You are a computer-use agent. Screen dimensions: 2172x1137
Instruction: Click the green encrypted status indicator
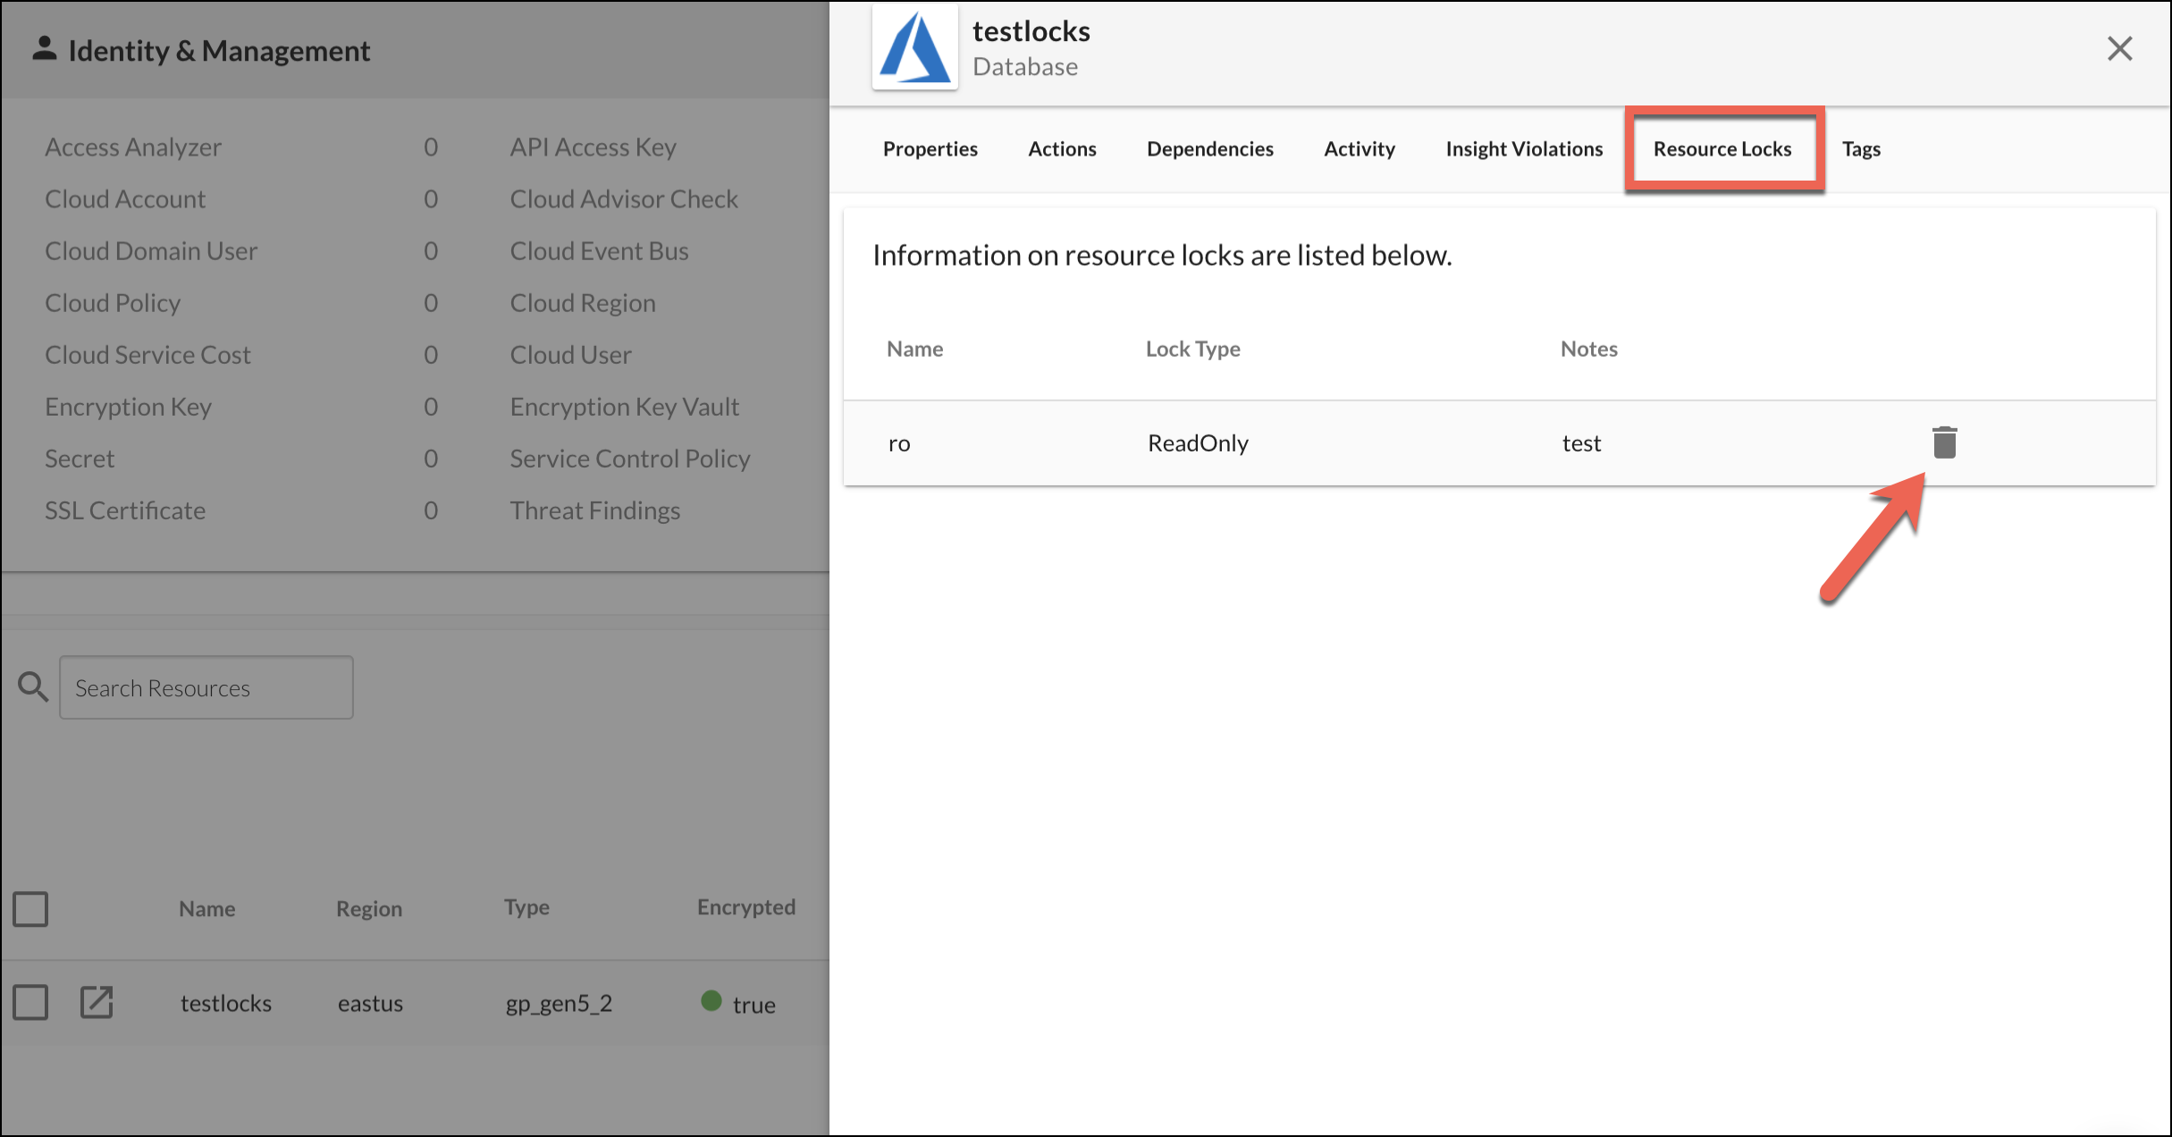pos(711,1001)
